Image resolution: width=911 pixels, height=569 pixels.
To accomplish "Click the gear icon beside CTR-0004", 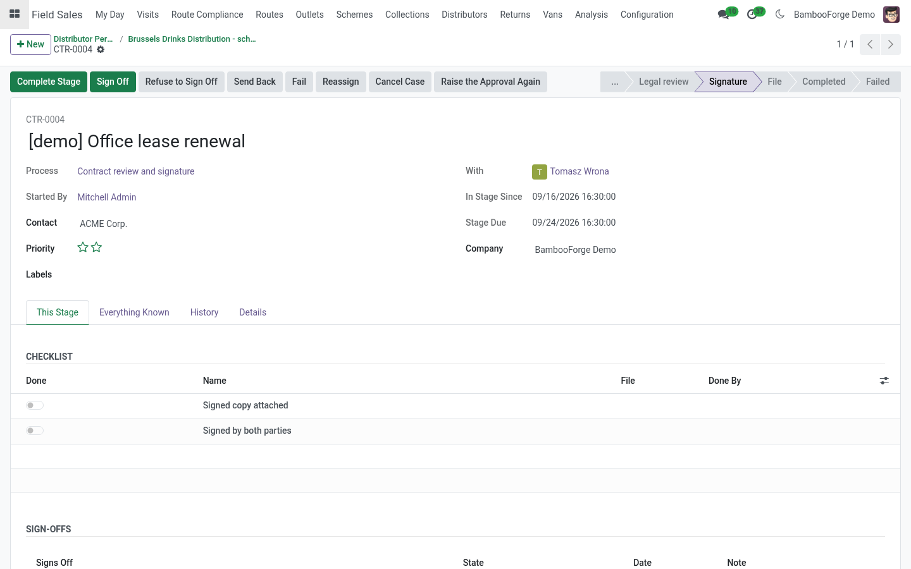I will pyautogui.click(x=101, y=49).
